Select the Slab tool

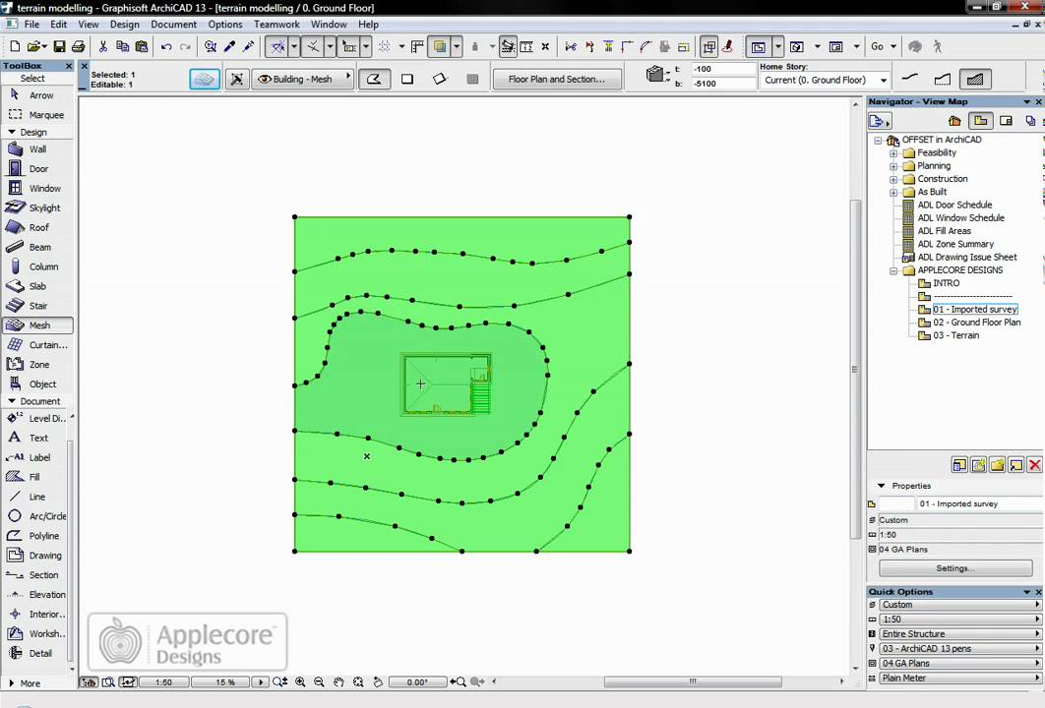coord(36,286)
